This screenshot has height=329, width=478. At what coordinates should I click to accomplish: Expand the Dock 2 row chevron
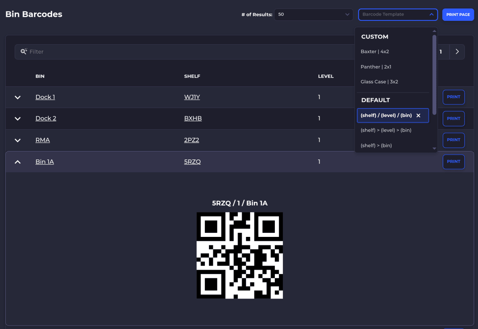(18, 119)
